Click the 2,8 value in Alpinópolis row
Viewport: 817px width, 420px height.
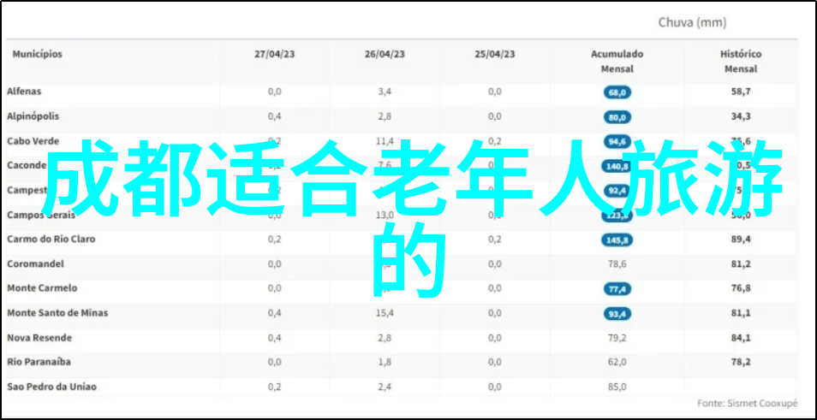click(x=385, y=116)
